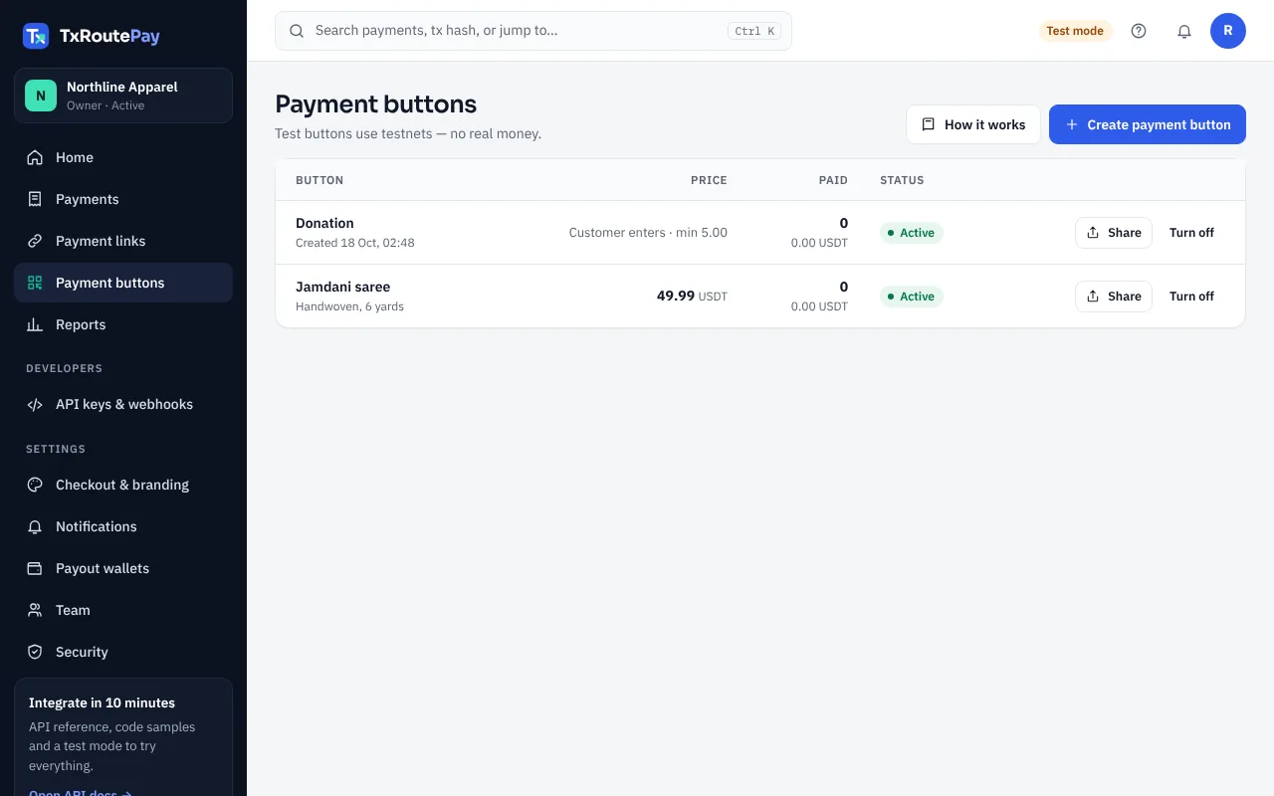Share the Donation button
The height and width of the screenshot is (796, 1274).
(1114, 233)
